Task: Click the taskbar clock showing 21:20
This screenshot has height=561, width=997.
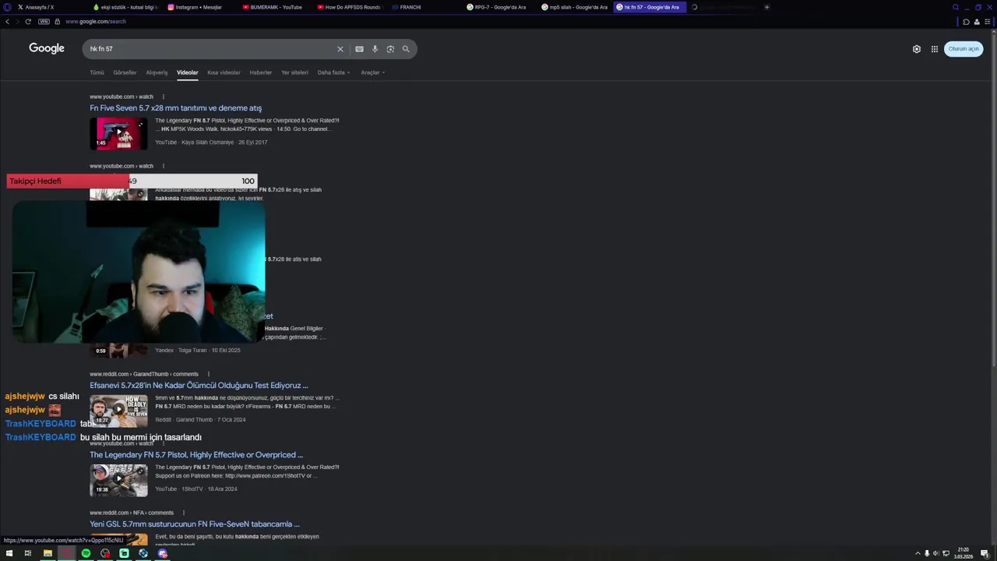Action: coord(964,553)
